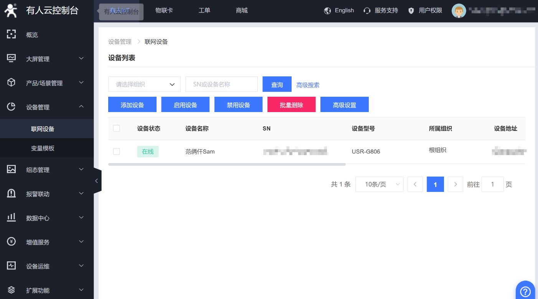
Task: Click the 产品/场景管理 cube icon
Action: [12, 83]
